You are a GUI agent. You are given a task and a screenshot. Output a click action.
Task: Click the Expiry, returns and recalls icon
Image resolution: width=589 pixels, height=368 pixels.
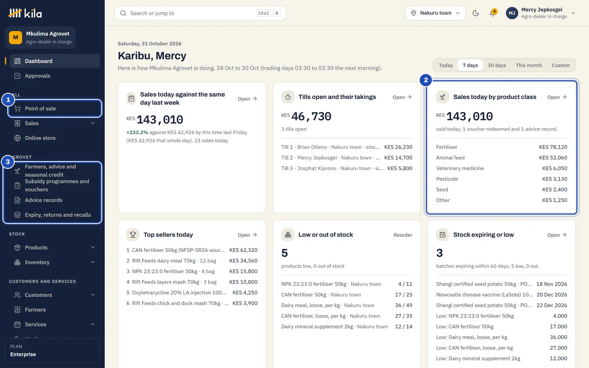coord(17,215)
